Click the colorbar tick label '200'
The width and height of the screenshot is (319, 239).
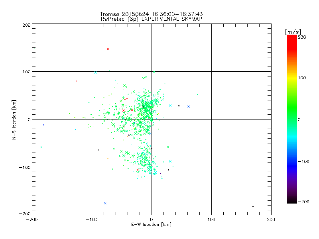coord(302,37)
